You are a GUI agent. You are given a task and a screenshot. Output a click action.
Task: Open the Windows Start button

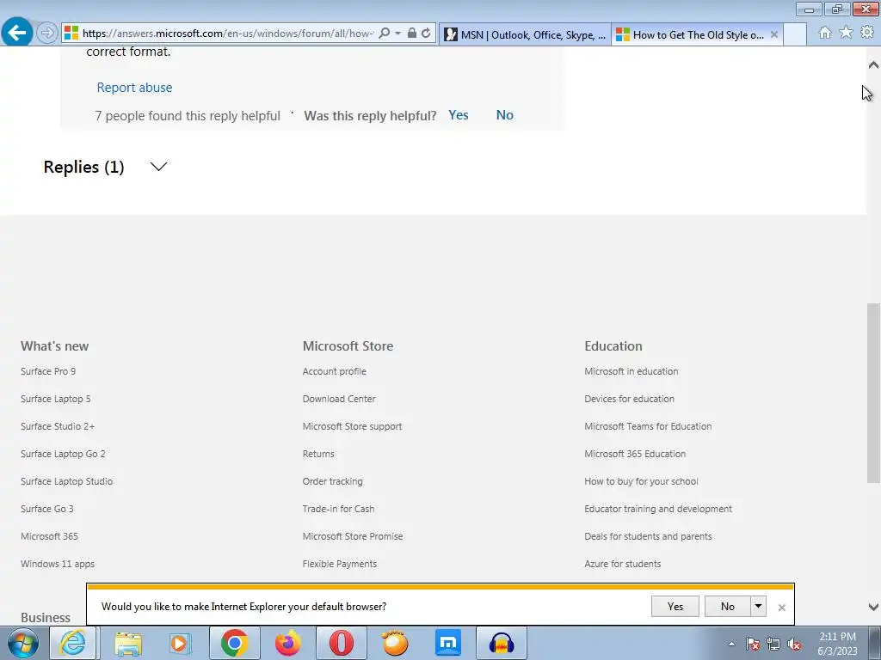tap(23, 643)
